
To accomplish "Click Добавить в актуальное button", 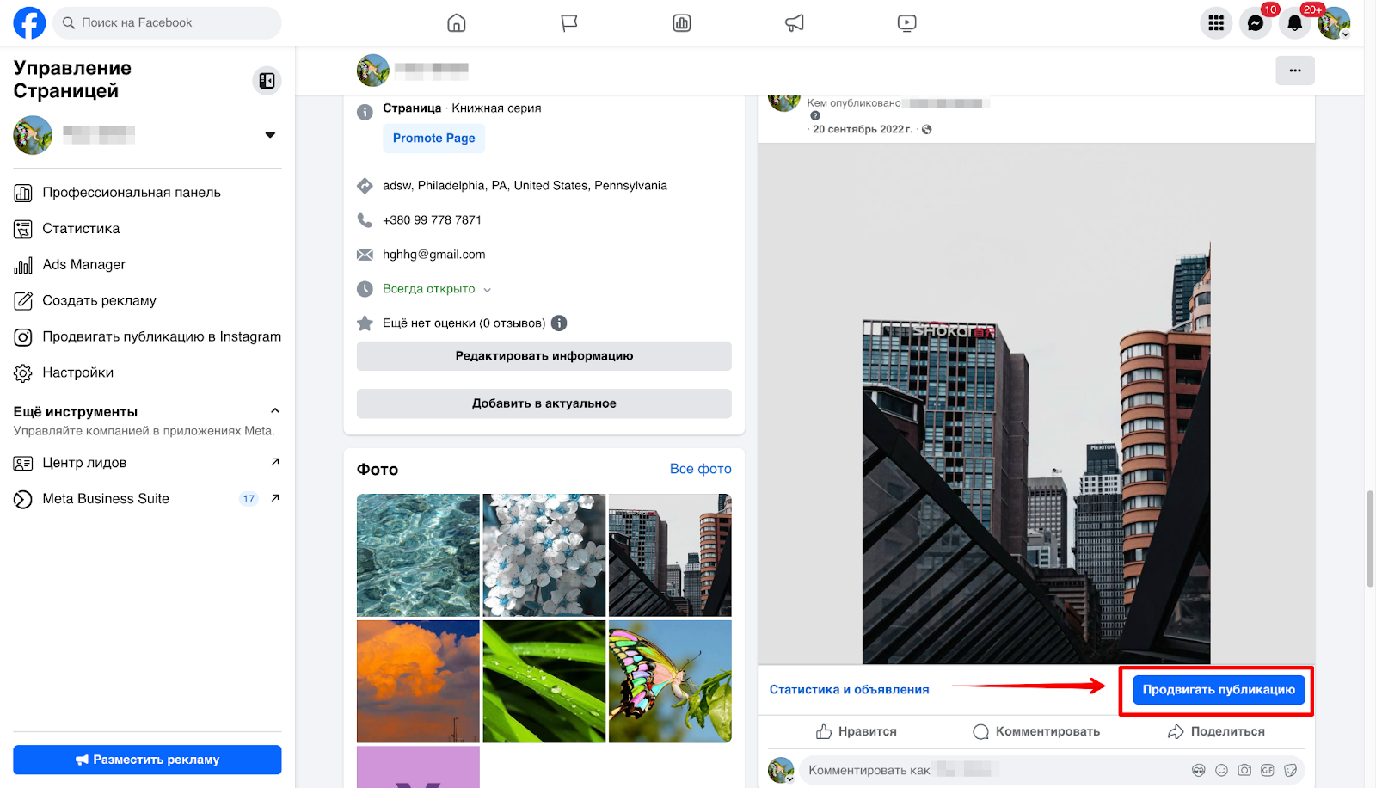I will point(544,403).
